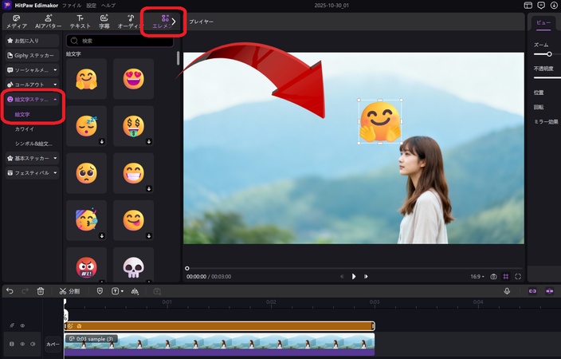Open the 16:9 aspect ratio dropdown

pos(477,277)
